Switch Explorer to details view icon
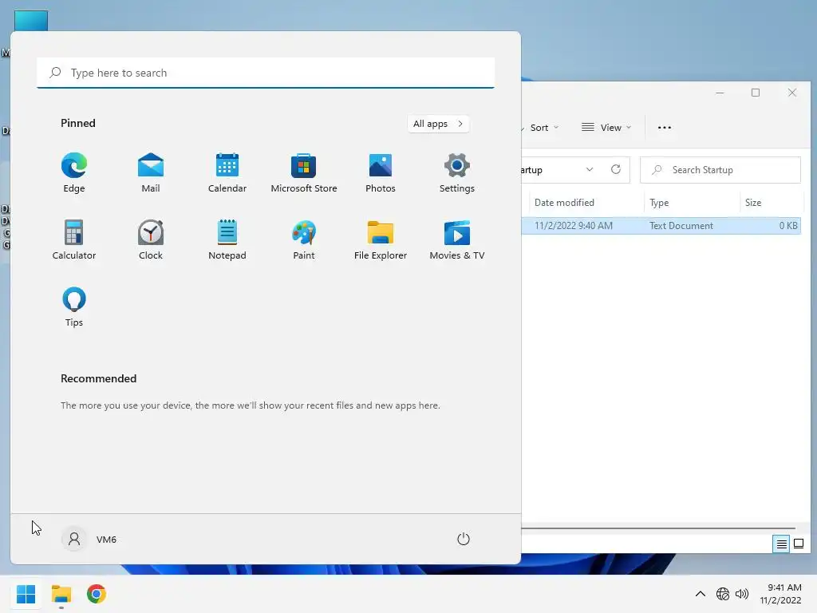817x613 pixels. (x=781, y=544)
